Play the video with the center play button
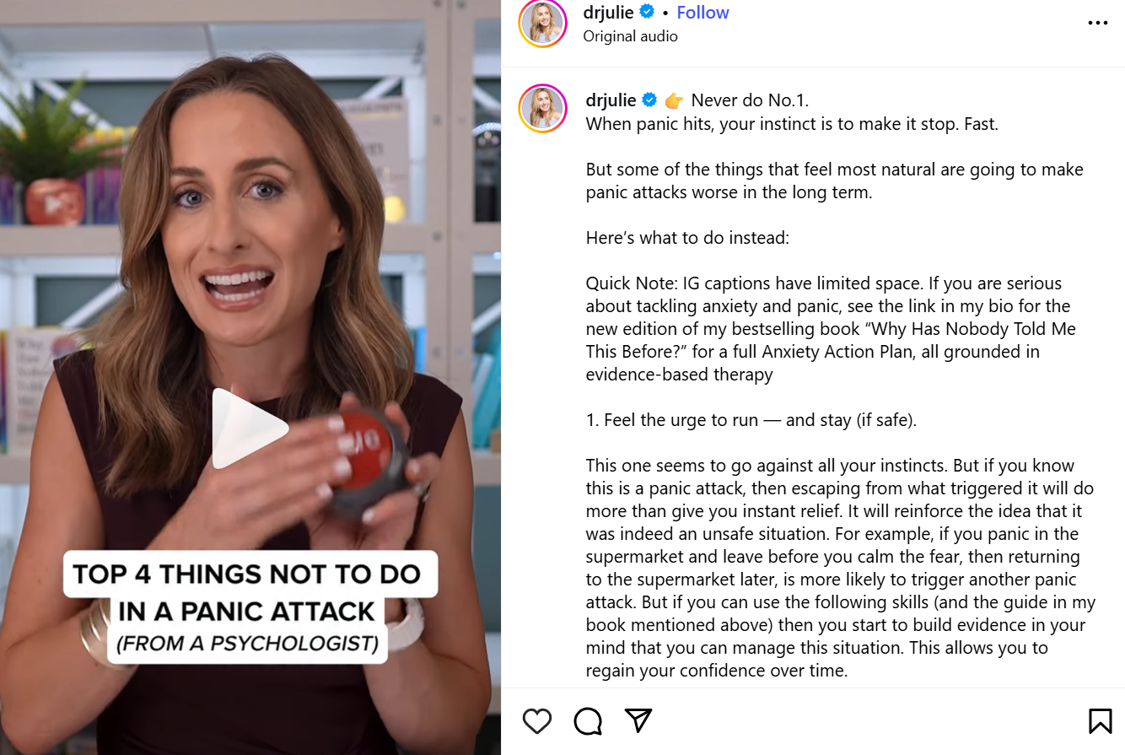Screen dimensions: 1125x755 [248, 428]
